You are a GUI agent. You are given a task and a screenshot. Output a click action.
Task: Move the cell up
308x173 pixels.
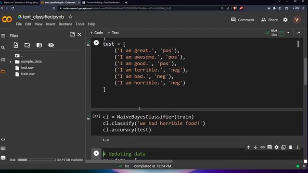pos(248,147)
